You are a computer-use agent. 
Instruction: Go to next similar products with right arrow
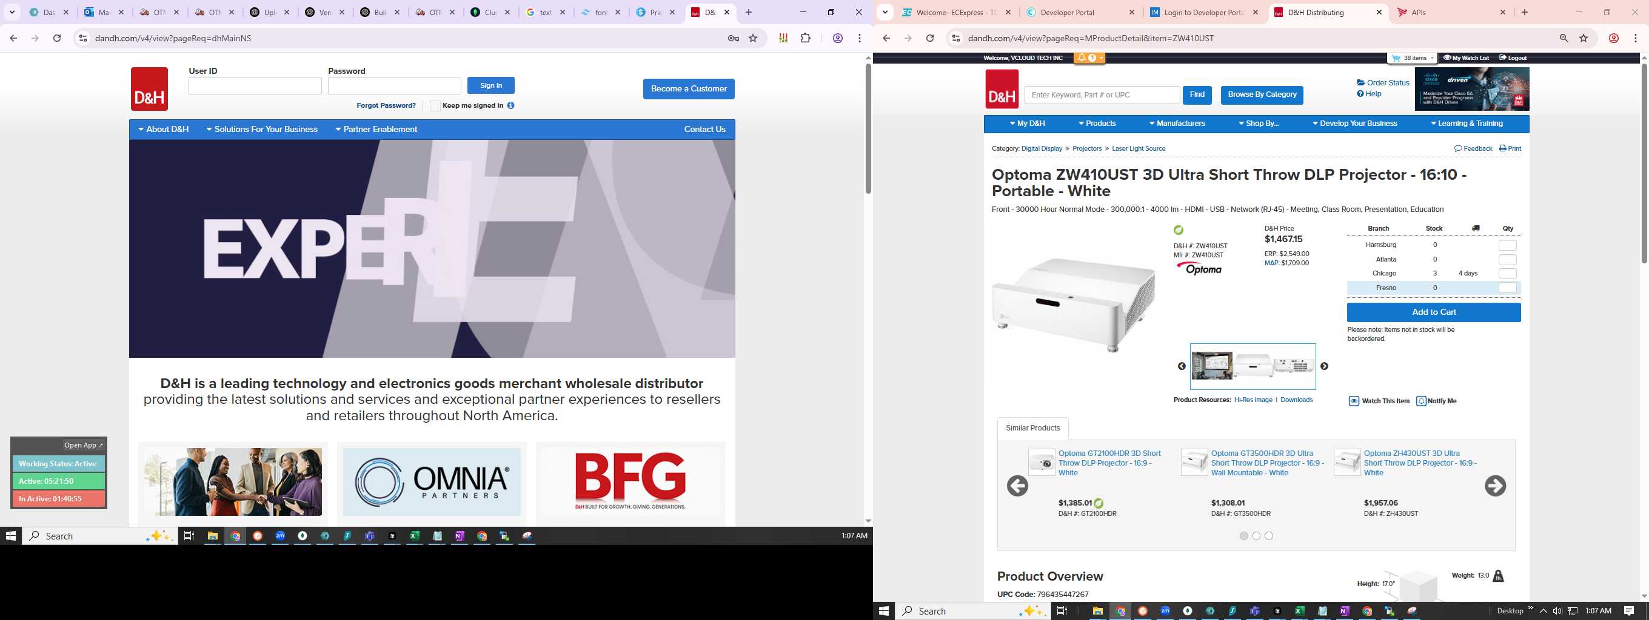1496,486
